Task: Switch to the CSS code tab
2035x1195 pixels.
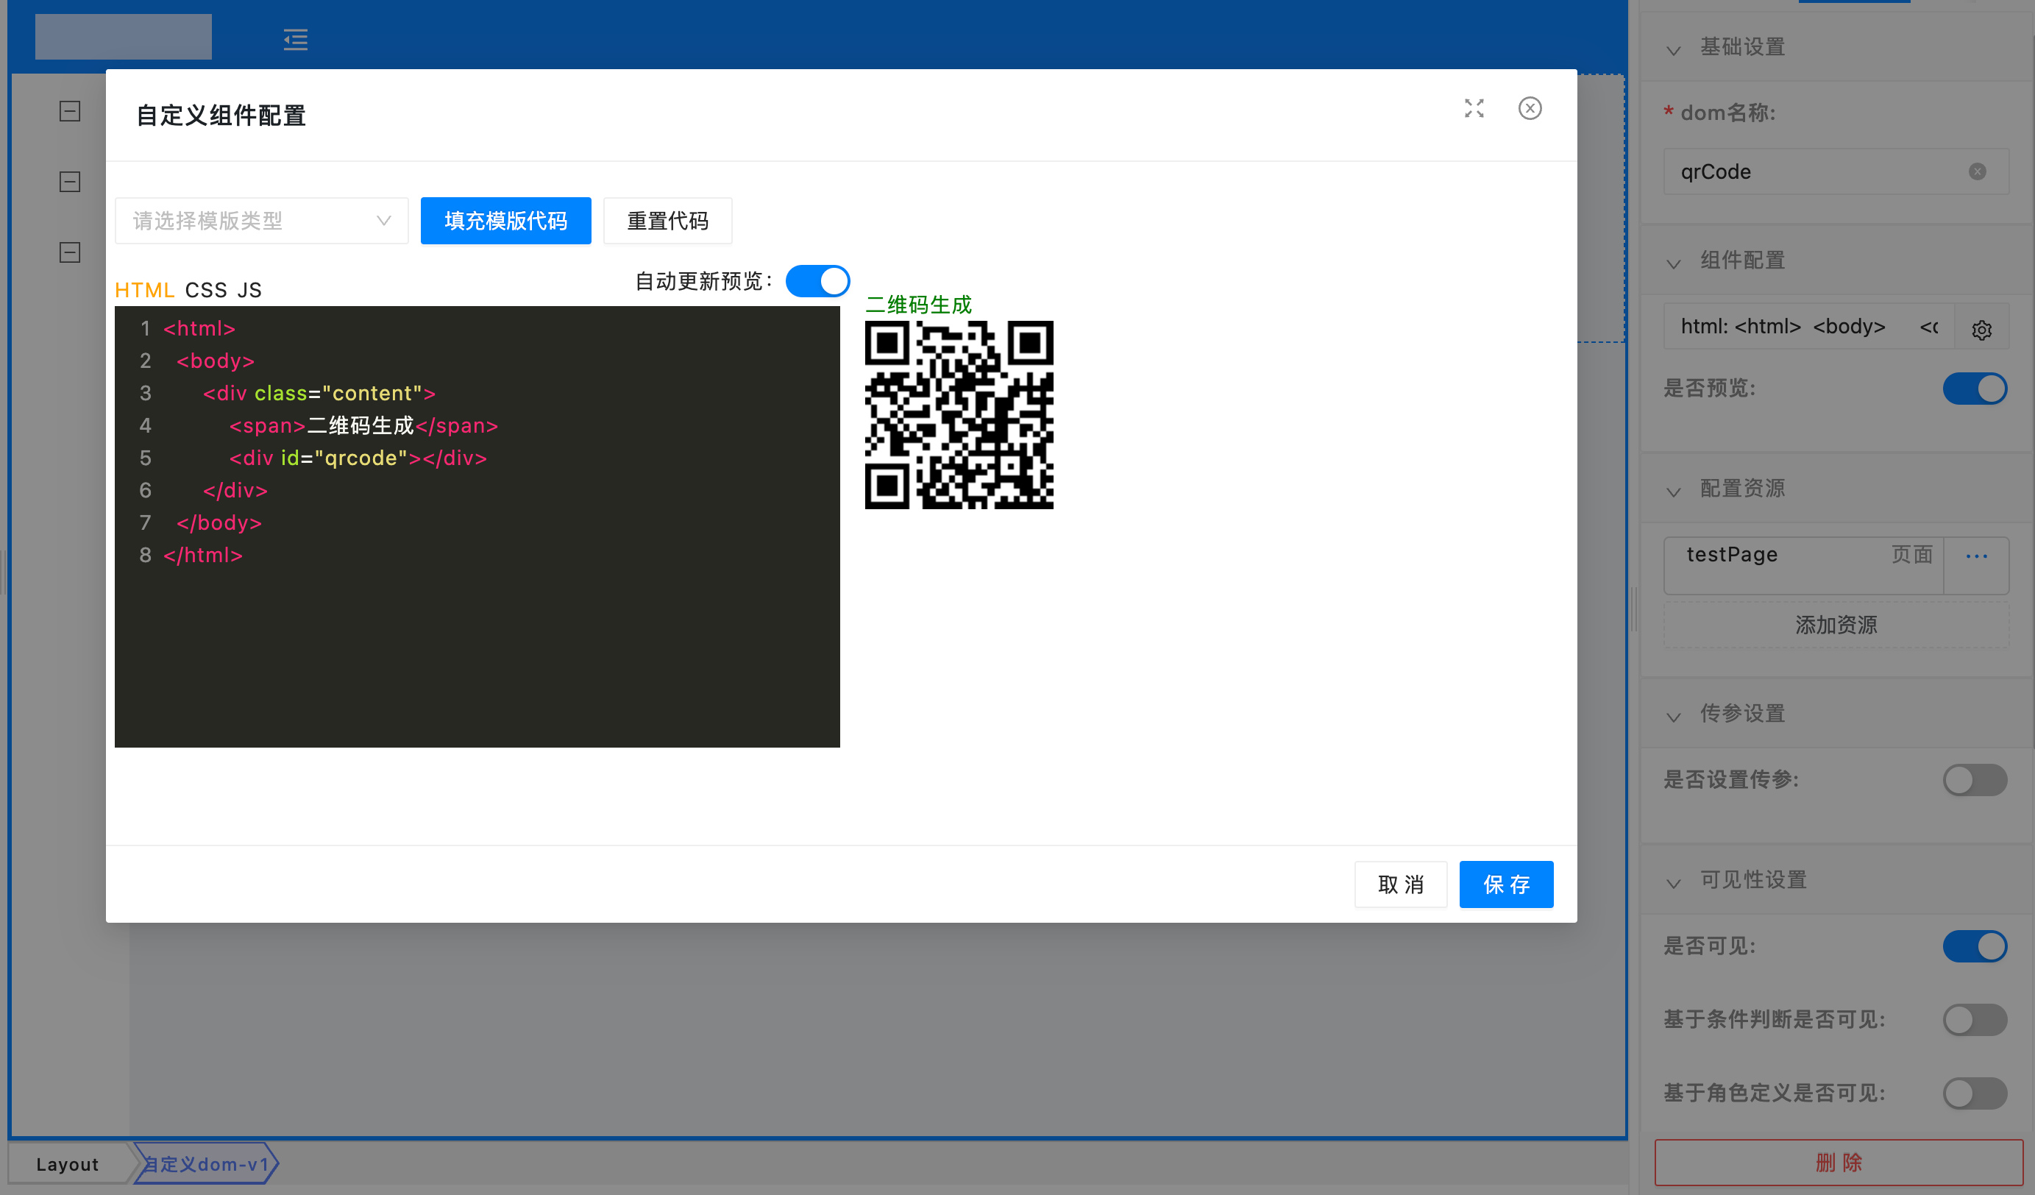Action: [205, 290]
